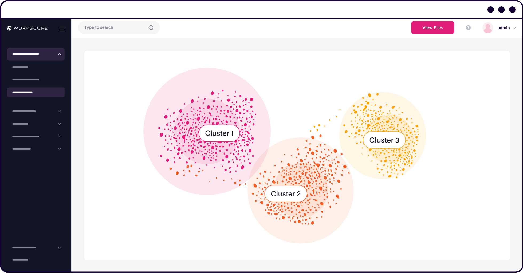The width and height of the screenshot is (523, 273).
Task: Select the highlighted sidebar submenu item
Action: (x=36, y=92)
